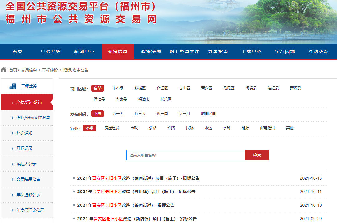
Task: Choose 时间区间 publish time option
Action: click(209, 114)
